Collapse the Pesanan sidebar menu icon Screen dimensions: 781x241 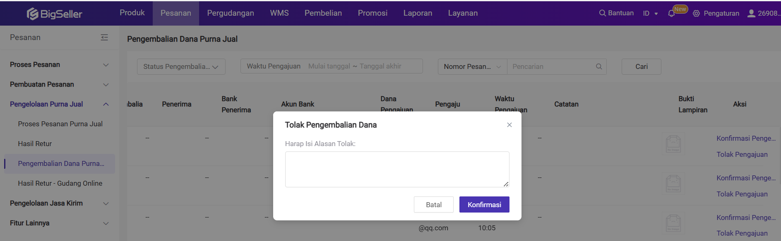point(104,38)
